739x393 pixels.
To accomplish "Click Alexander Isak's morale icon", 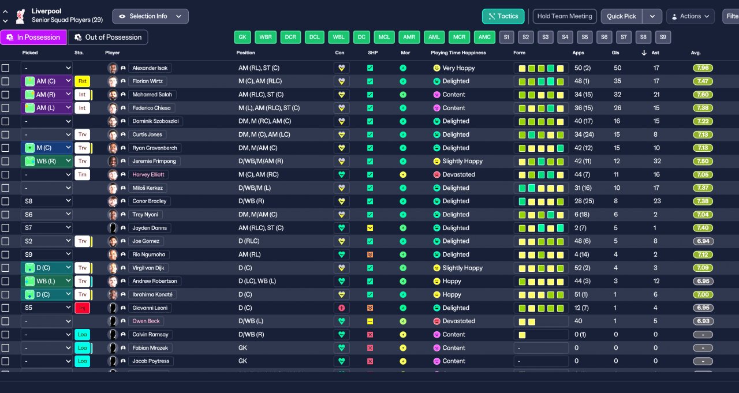I will [403, 68].
